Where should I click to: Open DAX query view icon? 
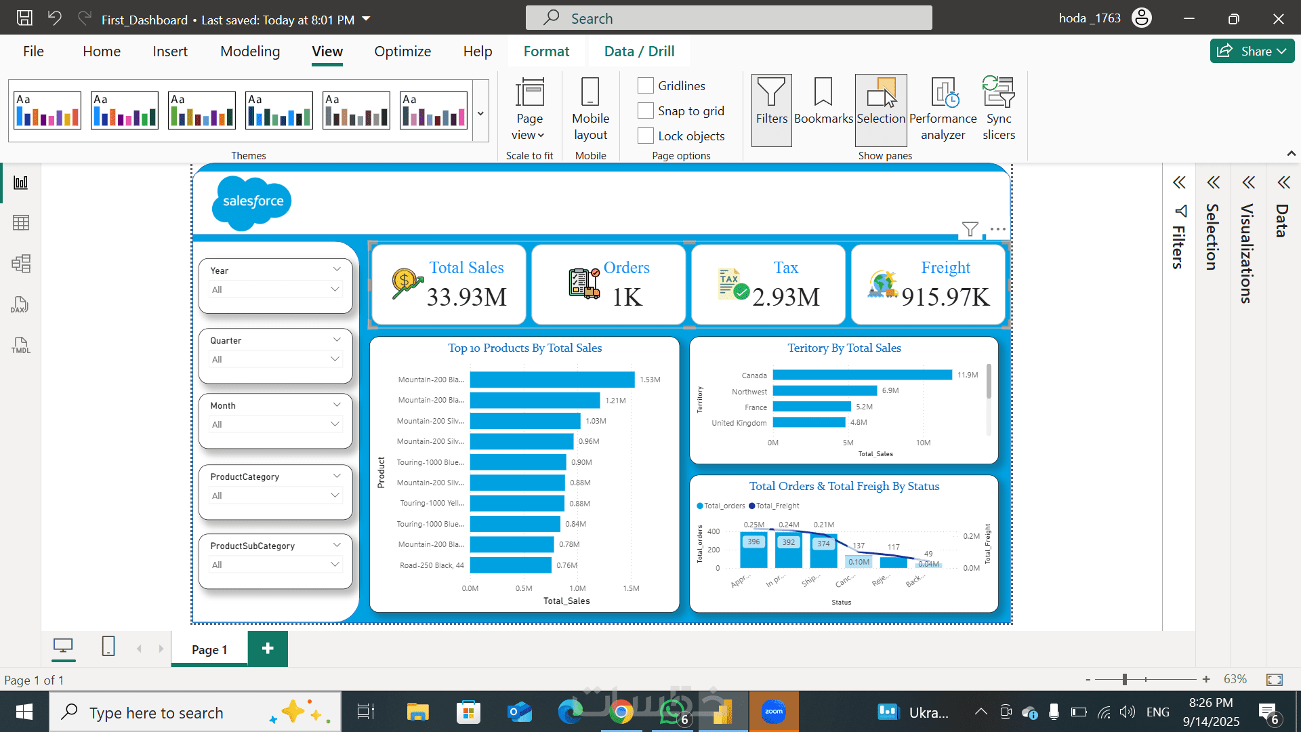pyautogui.click(x=21, y=304)
